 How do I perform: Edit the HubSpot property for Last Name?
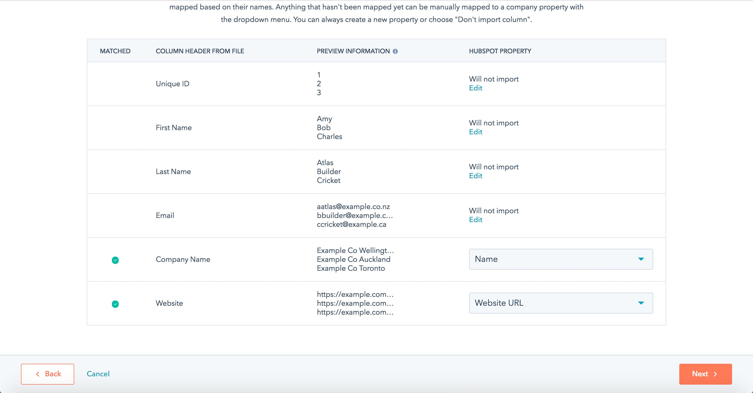pyautogui.click(x=475, y=176)
